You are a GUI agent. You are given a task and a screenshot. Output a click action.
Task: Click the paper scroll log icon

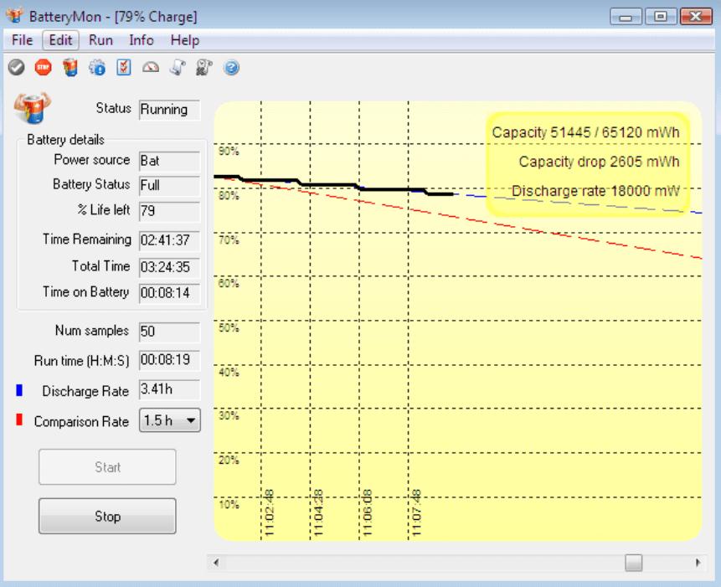(178, 68)
